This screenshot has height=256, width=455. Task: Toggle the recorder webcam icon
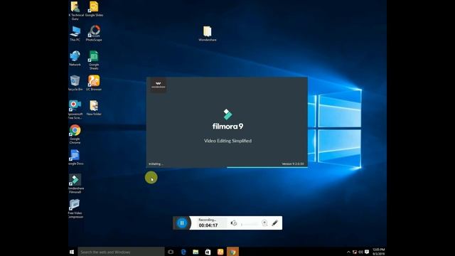click(x=264, y=223)
